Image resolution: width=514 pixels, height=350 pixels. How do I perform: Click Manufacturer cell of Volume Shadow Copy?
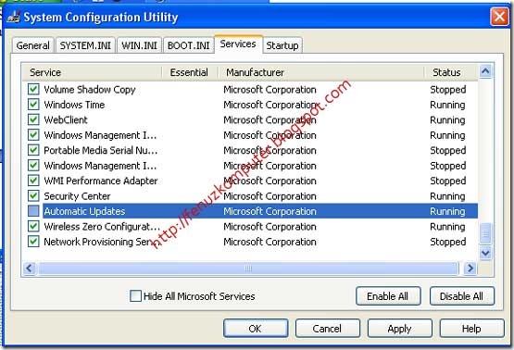[x=270, y=90]
